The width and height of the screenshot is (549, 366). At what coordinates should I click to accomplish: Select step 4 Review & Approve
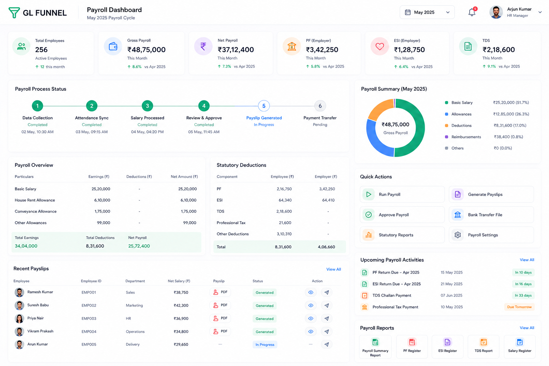point(204,106)
